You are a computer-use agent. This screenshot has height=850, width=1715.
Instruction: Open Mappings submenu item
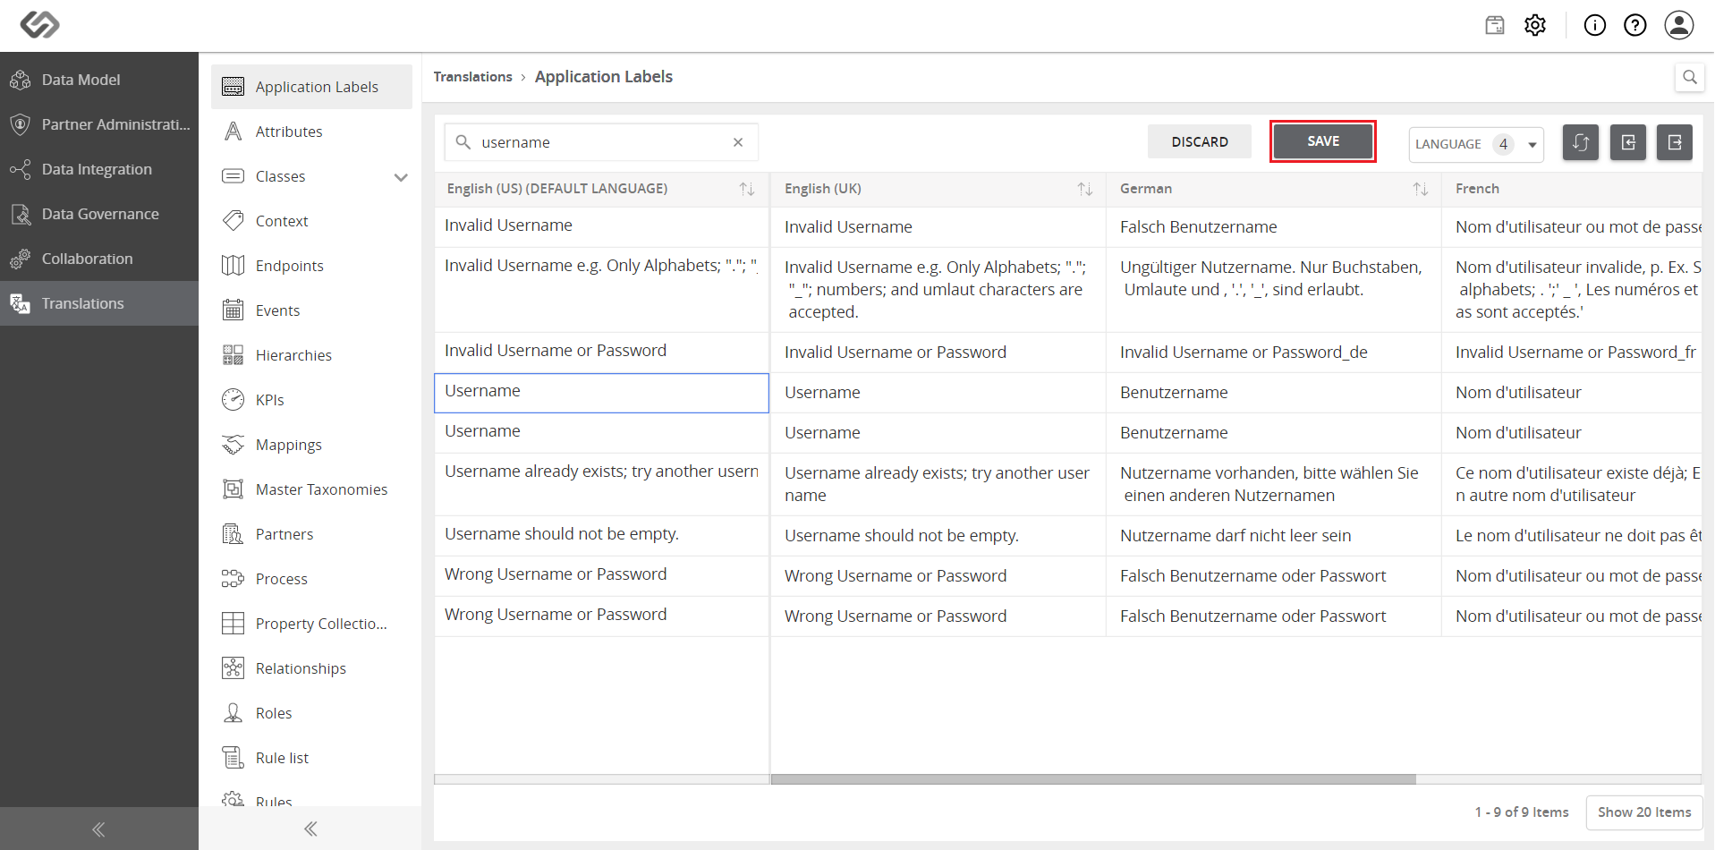(311, 445)
